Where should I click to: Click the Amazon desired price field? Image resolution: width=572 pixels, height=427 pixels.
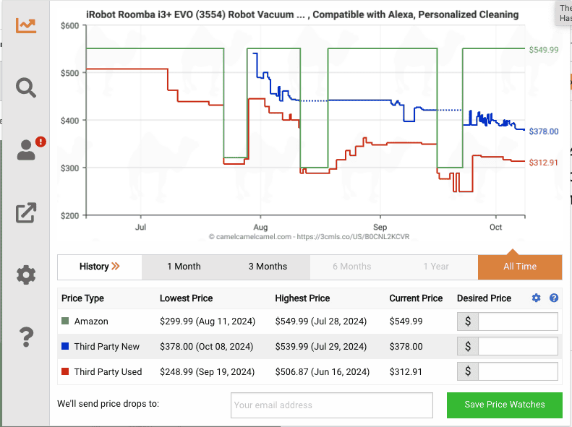(518, 322)
